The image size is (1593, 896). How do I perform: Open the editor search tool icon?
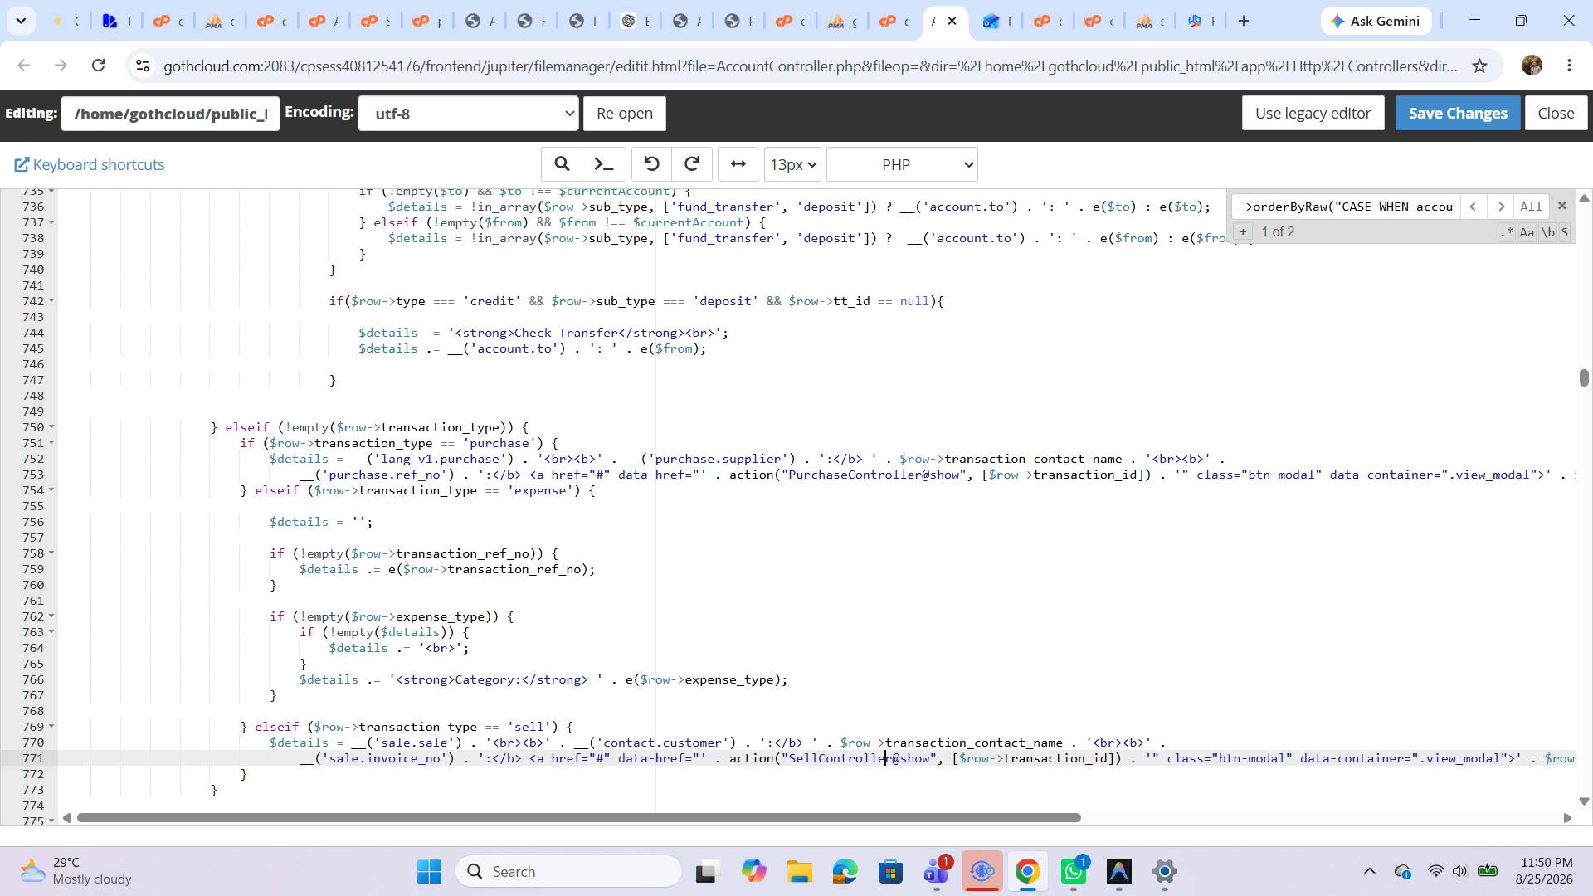(562, 164)
